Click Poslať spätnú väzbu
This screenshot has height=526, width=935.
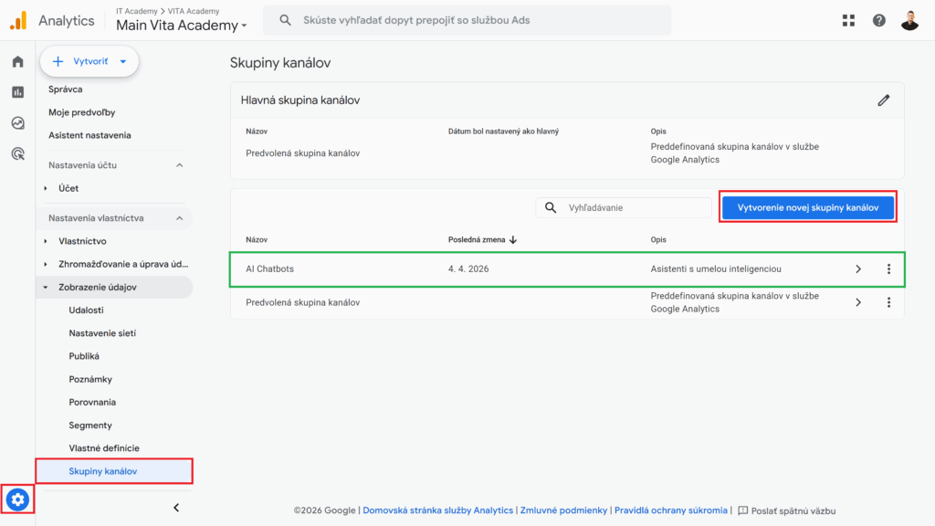(x=793, y=510)
